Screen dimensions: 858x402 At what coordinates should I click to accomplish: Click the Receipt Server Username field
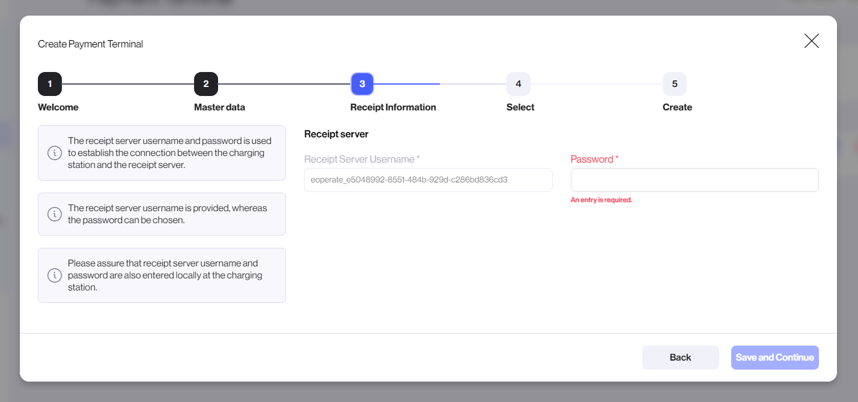tap(428, 179)
